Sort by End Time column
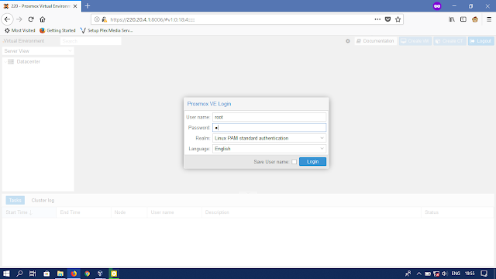496x279 pixels. pos(84,212)
